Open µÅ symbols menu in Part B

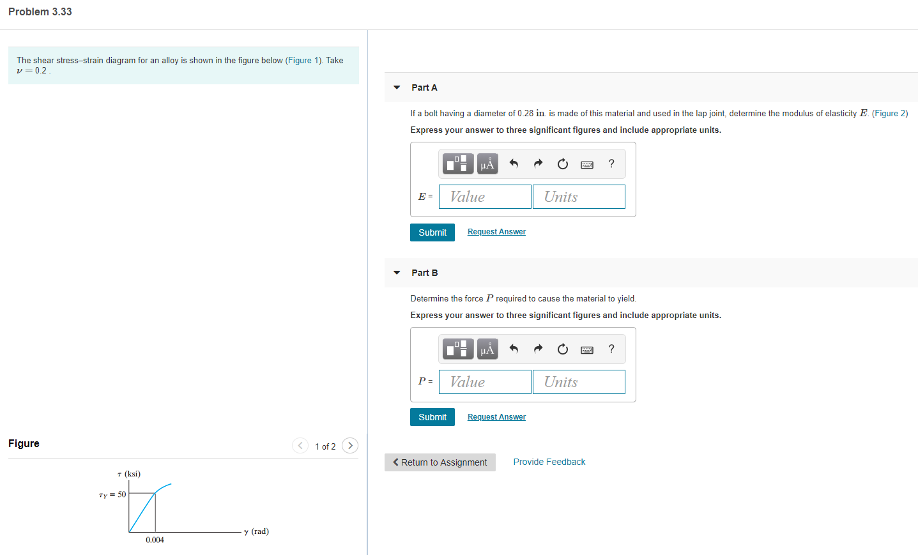click(x=487, y=349)
